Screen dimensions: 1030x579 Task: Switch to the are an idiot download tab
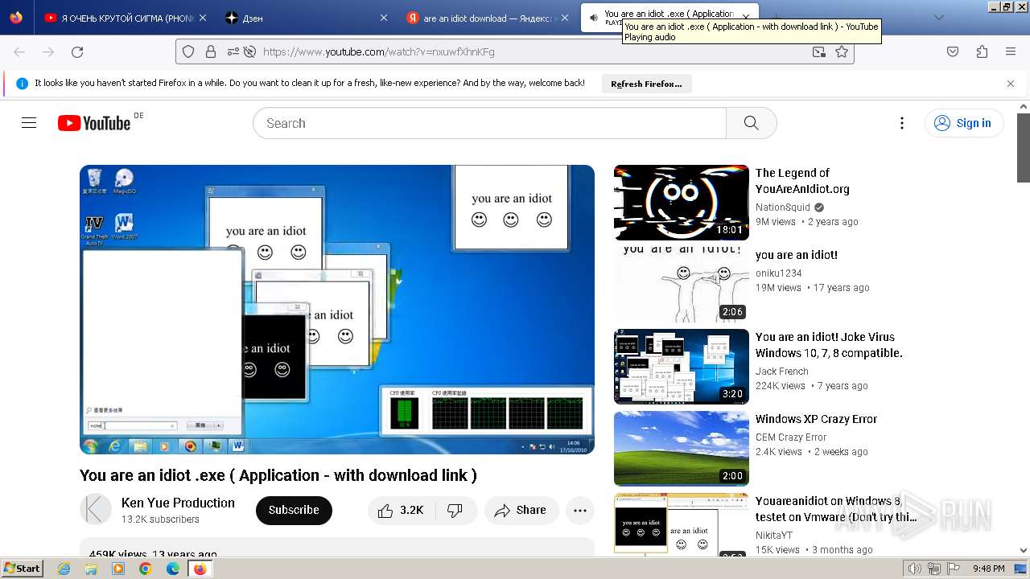pos(488,18)
